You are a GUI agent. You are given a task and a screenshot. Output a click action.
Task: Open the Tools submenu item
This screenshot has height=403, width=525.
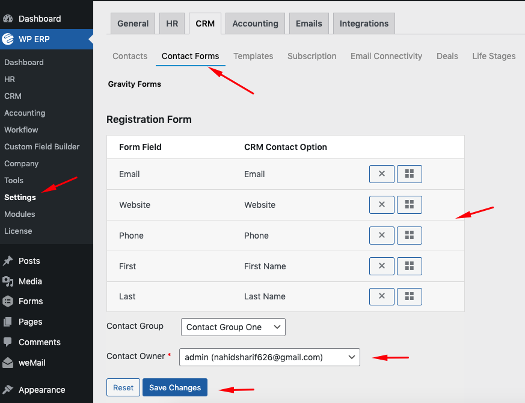(14, 180)
